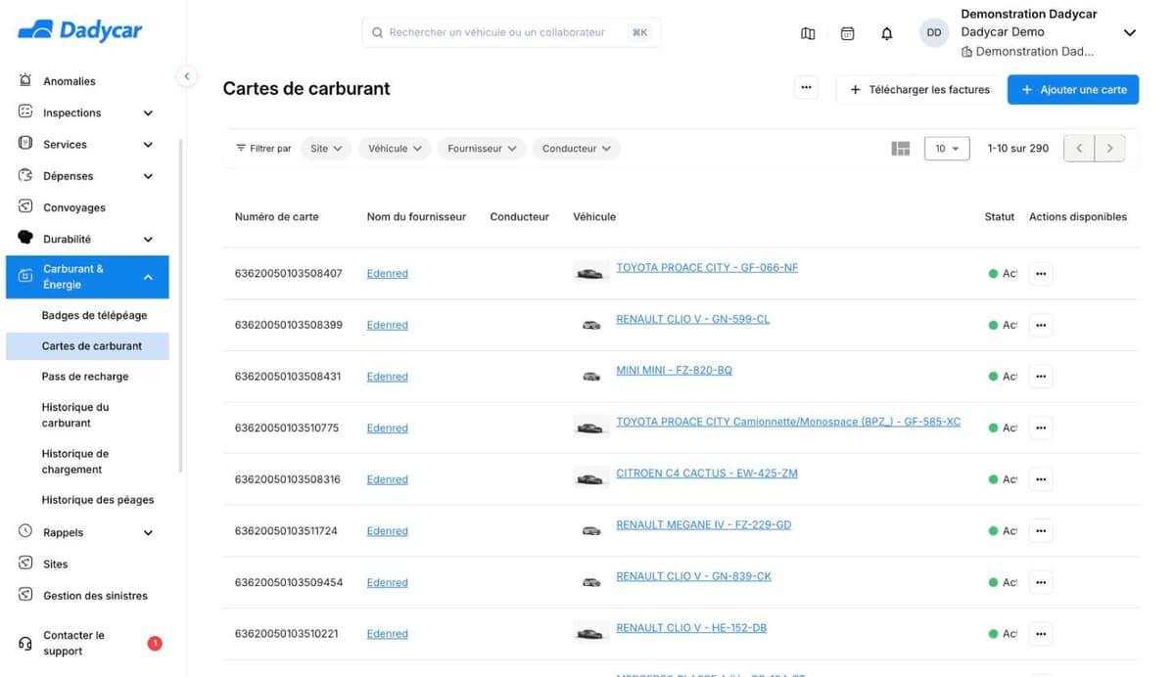
Task: Click Citroen C4 Cactus vehicle thumbnail
Action: (x=590, y=478)
